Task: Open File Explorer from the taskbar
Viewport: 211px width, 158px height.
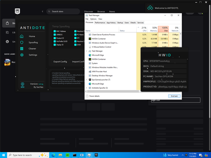Action: (x=60, y=155)
